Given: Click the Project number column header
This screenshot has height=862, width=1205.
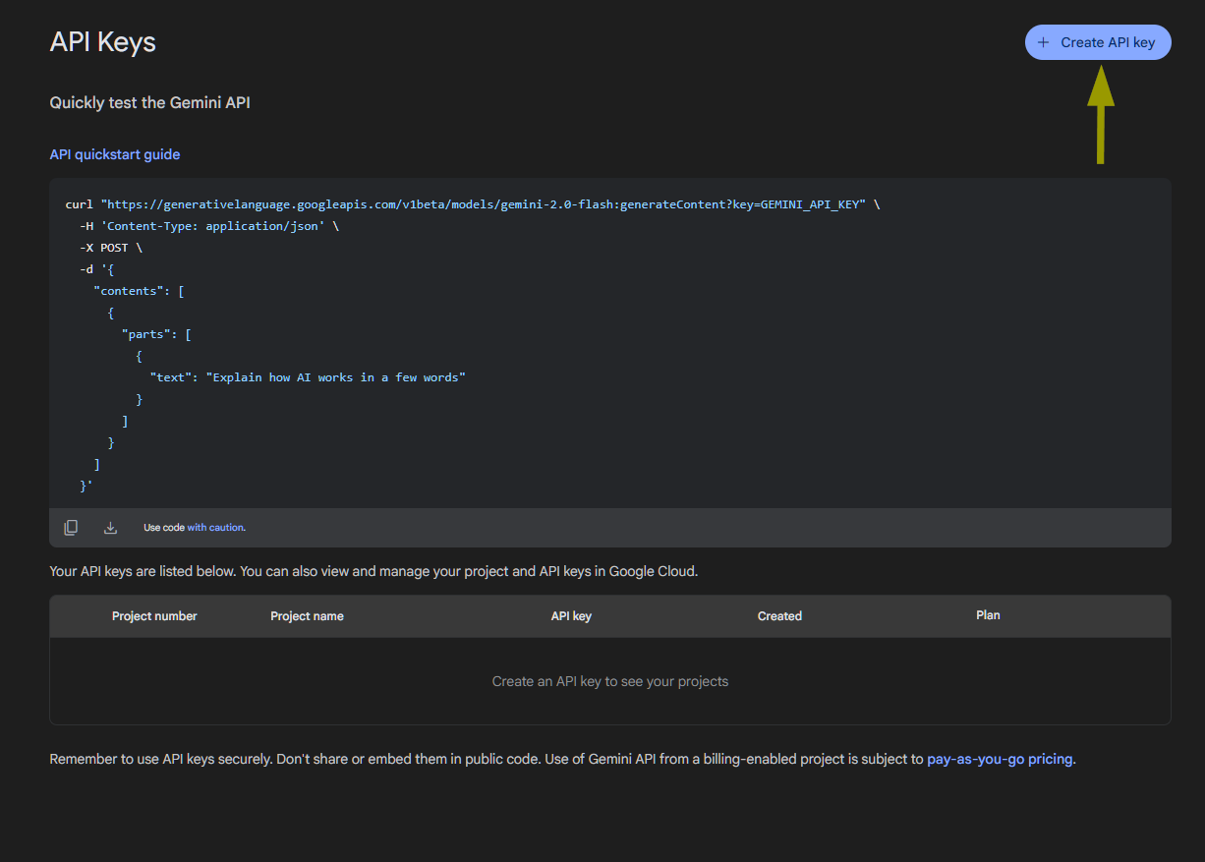Looking at the screenshot, I should [154, 616].
